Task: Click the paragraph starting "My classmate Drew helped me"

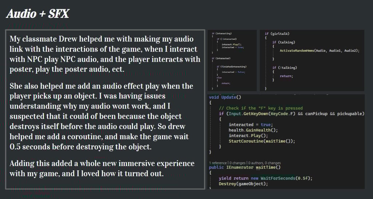Action: [105, 54]
